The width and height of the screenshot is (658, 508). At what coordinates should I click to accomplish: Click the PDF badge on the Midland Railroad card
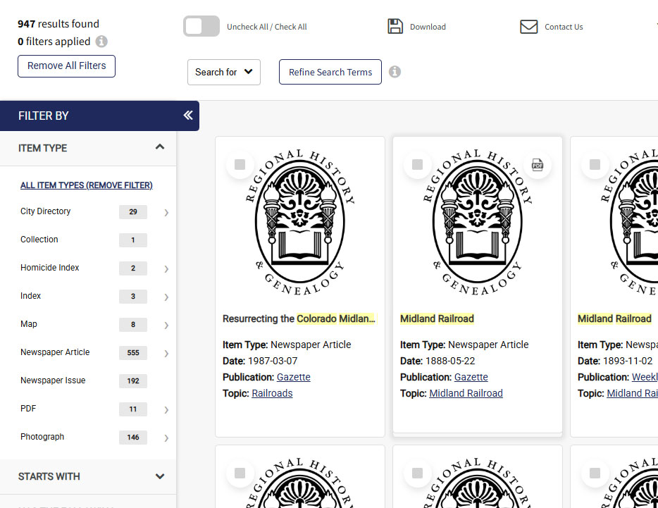pos(538,164)
